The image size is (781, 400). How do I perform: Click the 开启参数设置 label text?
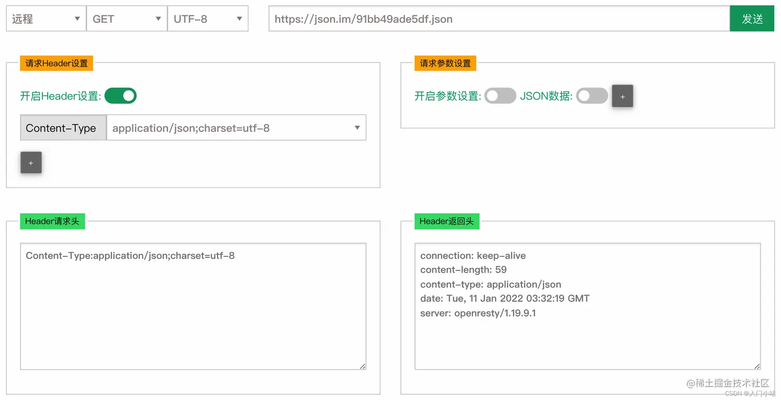click(x=448, y=96)
